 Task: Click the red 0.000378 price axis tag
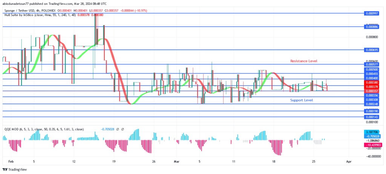(371, 87)
